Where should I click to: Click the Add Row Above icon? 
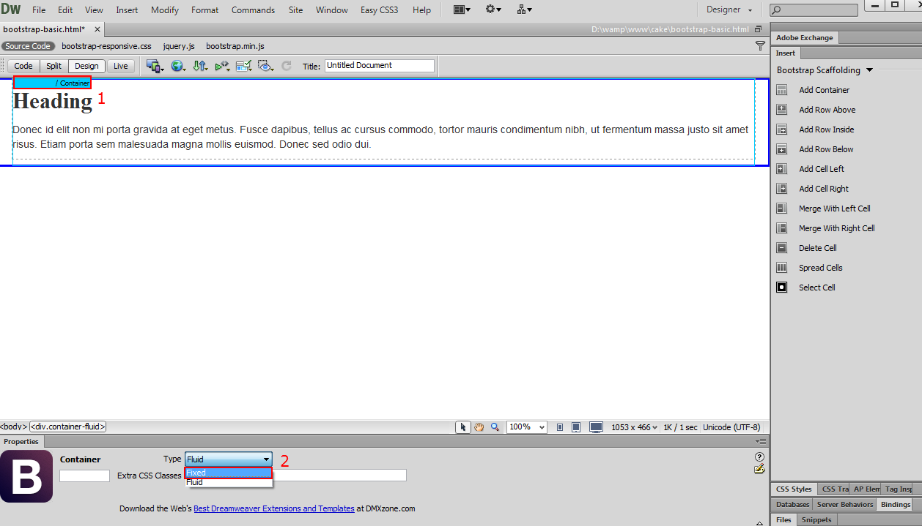coord(782,110)
